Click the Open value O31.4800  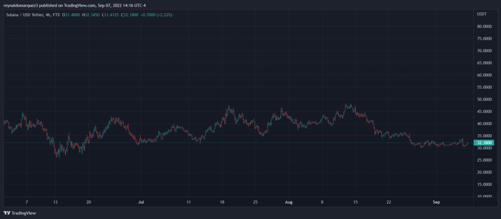73,15
